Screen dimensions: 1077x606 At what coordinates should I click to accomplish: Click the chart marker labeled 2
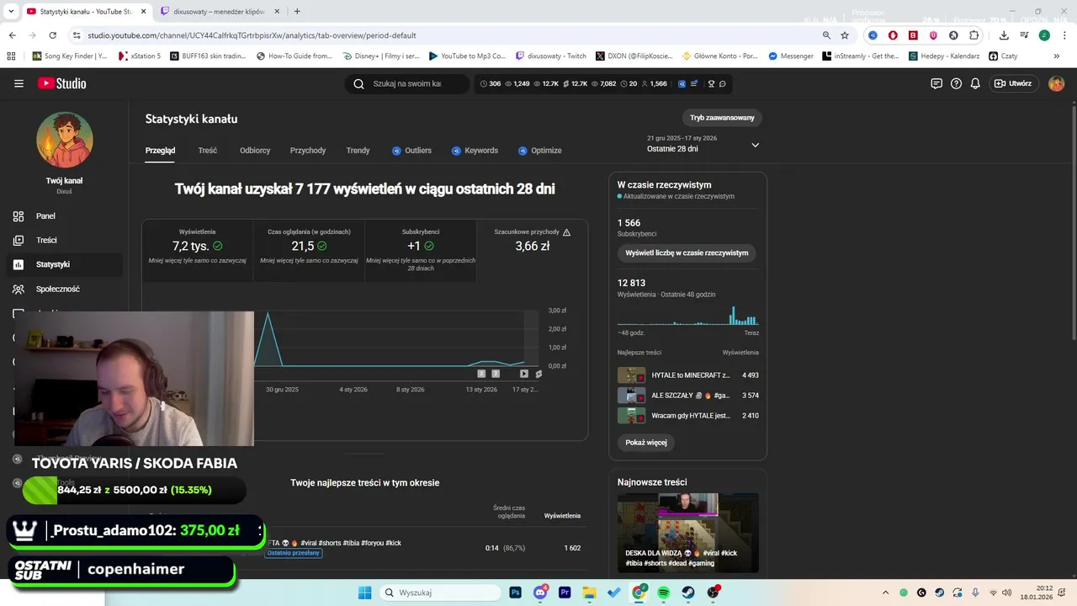(x=496, y=374)
